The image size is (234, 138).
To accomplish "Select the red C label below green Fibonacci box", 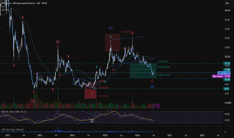I will pos(152,81).
